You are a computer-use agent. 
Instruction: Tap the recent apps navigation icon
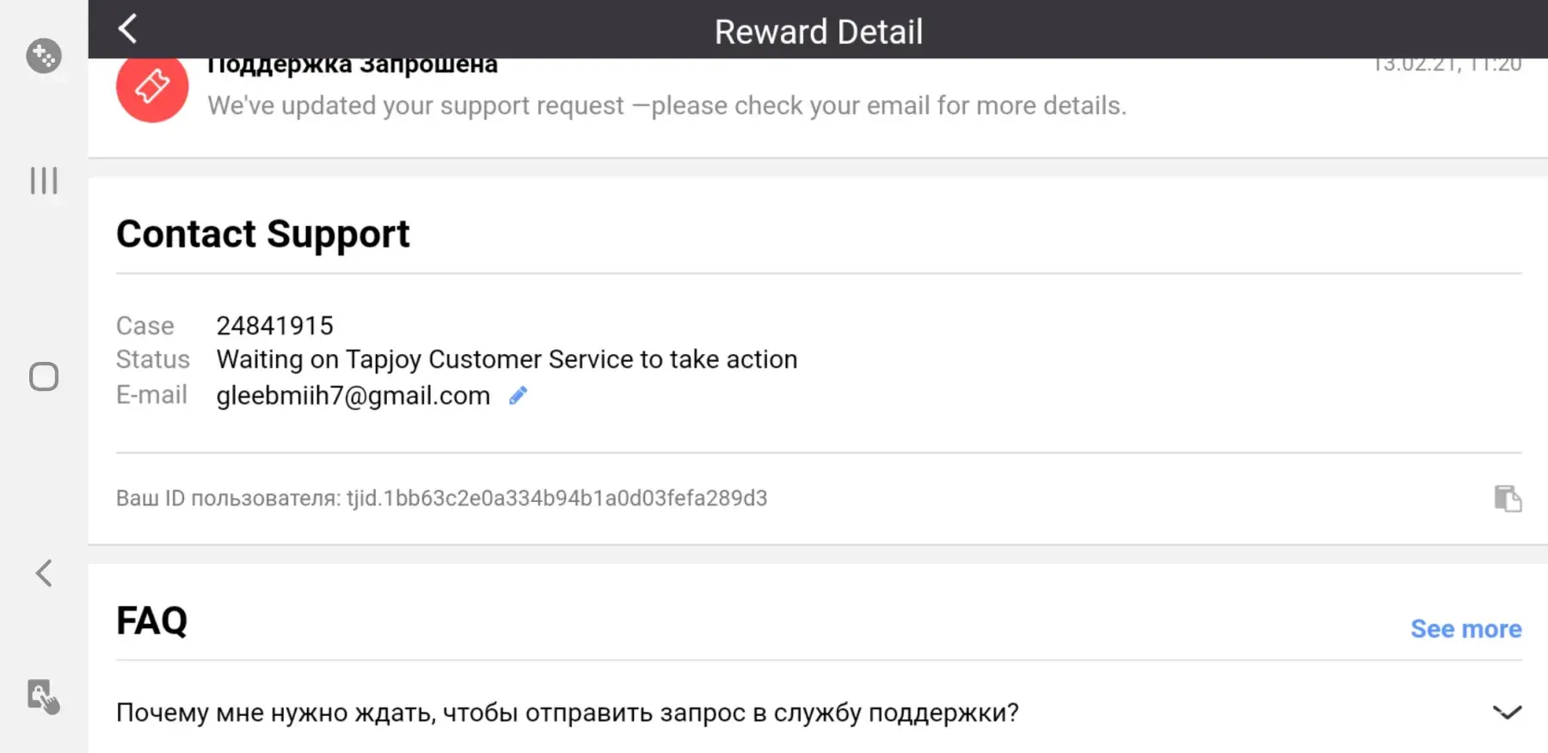point(44,181)
